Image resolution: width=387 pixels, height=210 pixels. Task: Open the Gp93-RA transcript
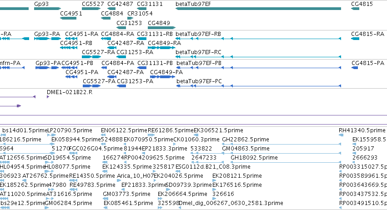pos(48,39)
